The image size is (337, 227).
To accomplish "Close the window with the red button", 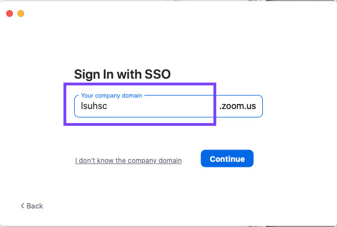I will coord(10,13).
